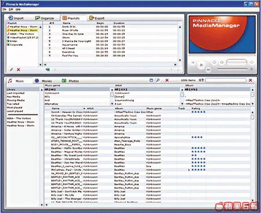The image size is (261, 213).
Task: Select Last imported in sidebar
Action: click(16, 93)
